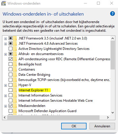118x134 pixels.
Task: Check the Data Center Bridging checkbox
Action: point(10,75)
